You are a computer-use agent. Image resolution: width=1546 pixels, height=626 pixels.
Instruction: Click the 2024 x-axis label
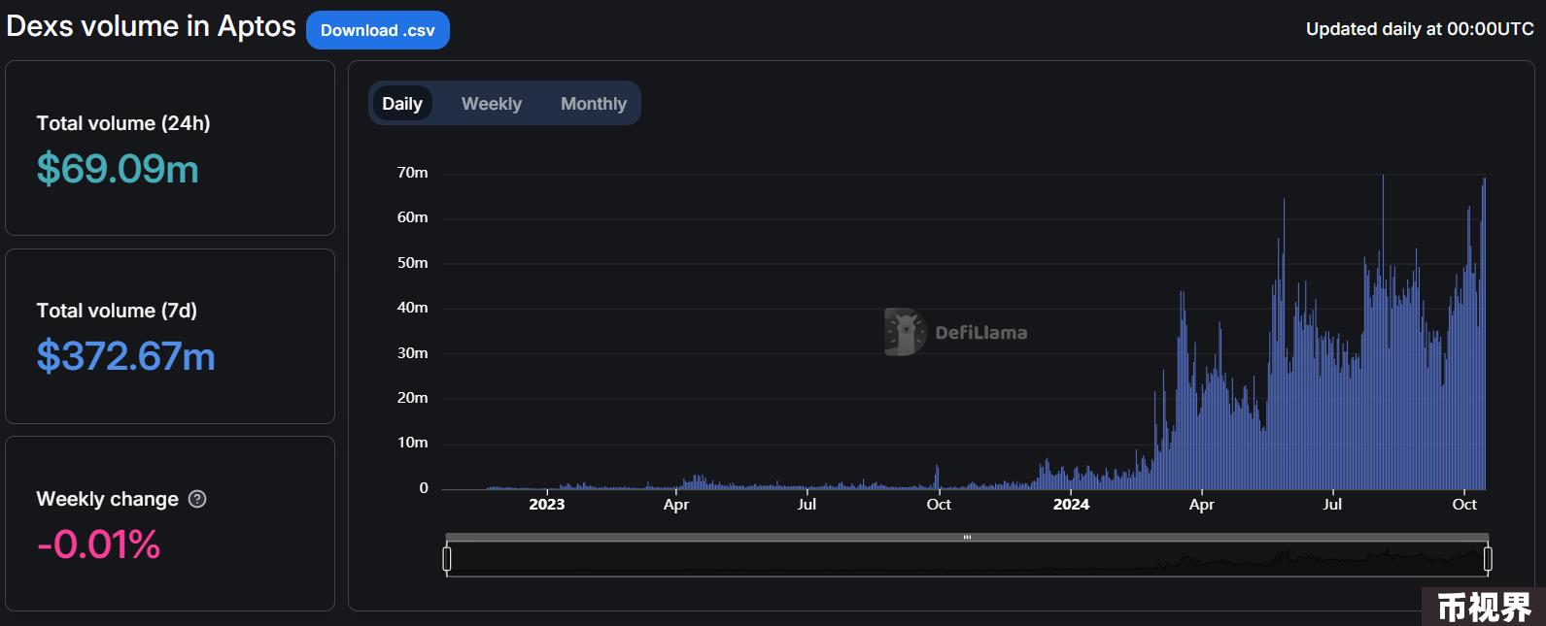click(1071, 504)
